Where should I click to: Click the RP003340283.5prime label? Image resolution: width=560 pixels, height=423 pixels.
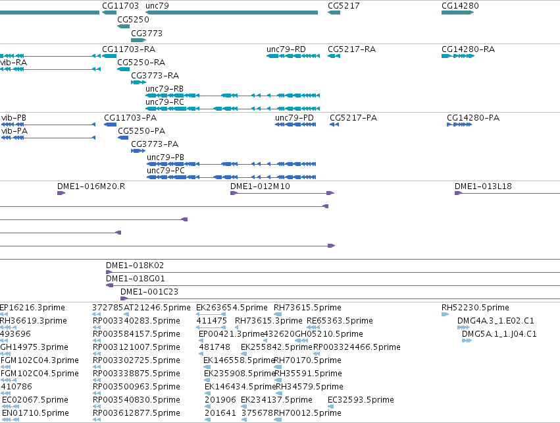(136, 321)
